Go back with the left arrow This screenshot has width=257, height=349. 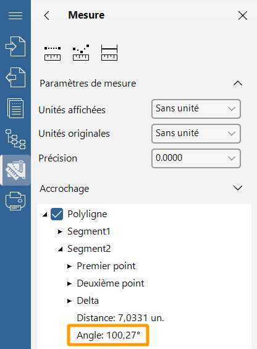coord(47,15)
